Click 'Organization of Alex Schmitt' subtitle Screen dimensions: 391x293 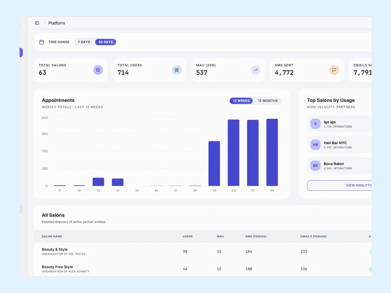click(x=65, y=272)
